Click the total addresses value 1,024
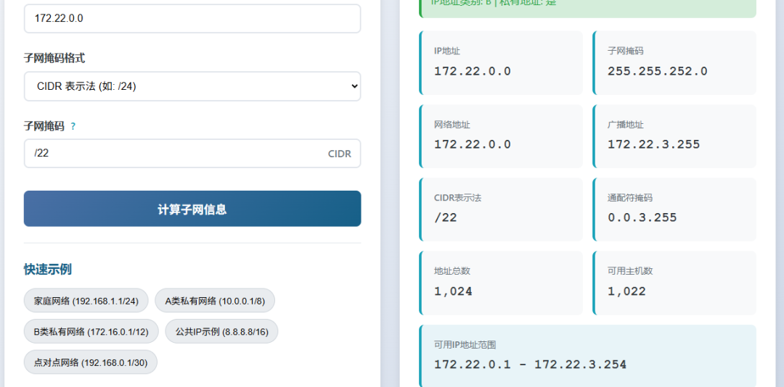The height and width of the screenshot is (387, 784). [x=453, y=291]
